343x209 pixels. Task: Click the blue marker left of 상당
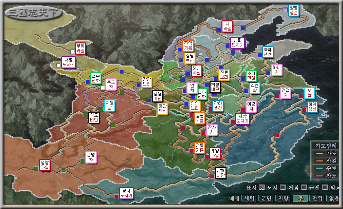tap(181, 60)
